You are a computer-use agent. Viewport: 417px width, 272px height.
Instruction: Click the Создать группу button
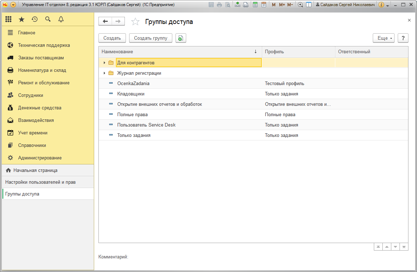[x=151, y=38]
